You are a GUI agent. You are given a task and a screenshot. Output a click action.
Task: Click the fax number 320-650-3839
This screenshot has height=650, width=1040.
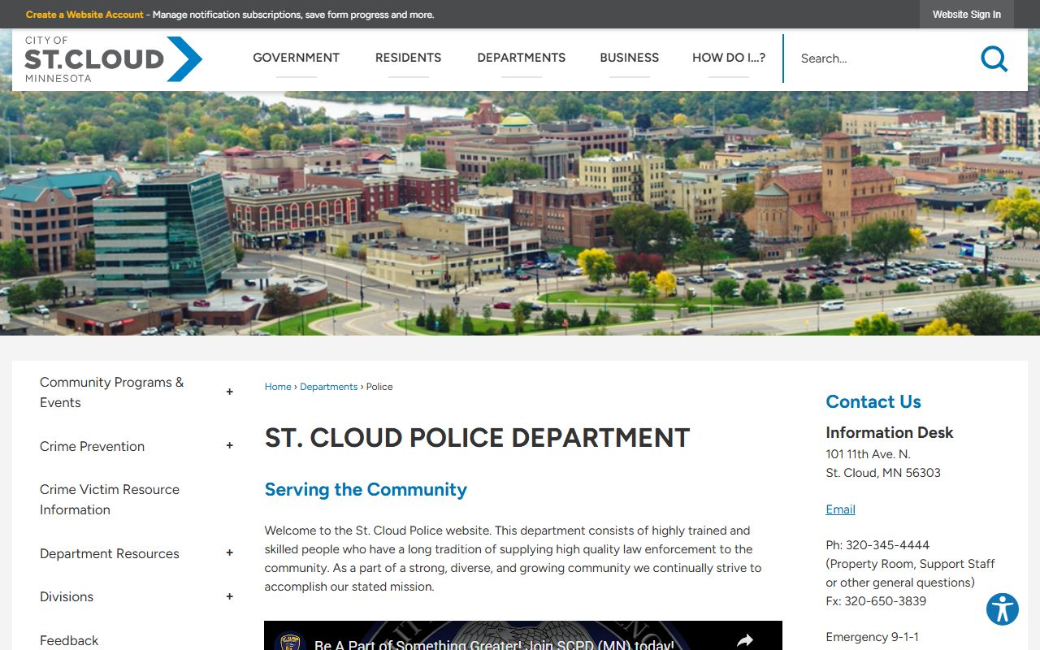(886, 601)
